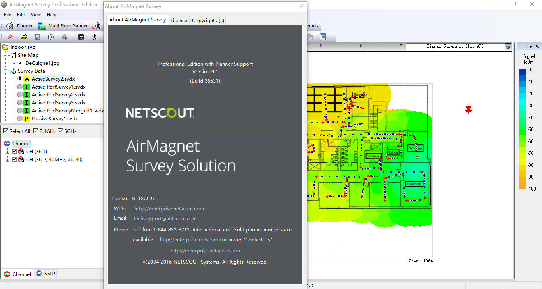This screenshot has width=542, height=289.
Task: Click the channel icon of CH (36 P, 40MHz, 36-40)
Action: coord(21,160)
